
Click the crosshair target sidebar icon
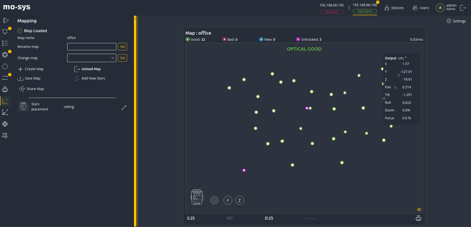(x=6, y=124)
